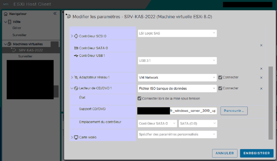Toggle Connecter checkbox for CD/DVD drive
277x161 pixels.
click(220, 88)
